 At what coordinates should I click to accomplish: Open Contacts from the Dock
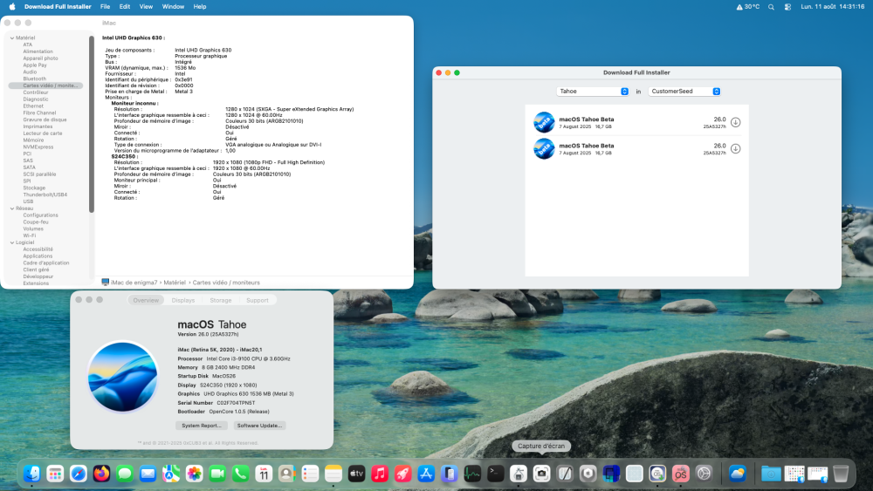click(x=286, y=474)
